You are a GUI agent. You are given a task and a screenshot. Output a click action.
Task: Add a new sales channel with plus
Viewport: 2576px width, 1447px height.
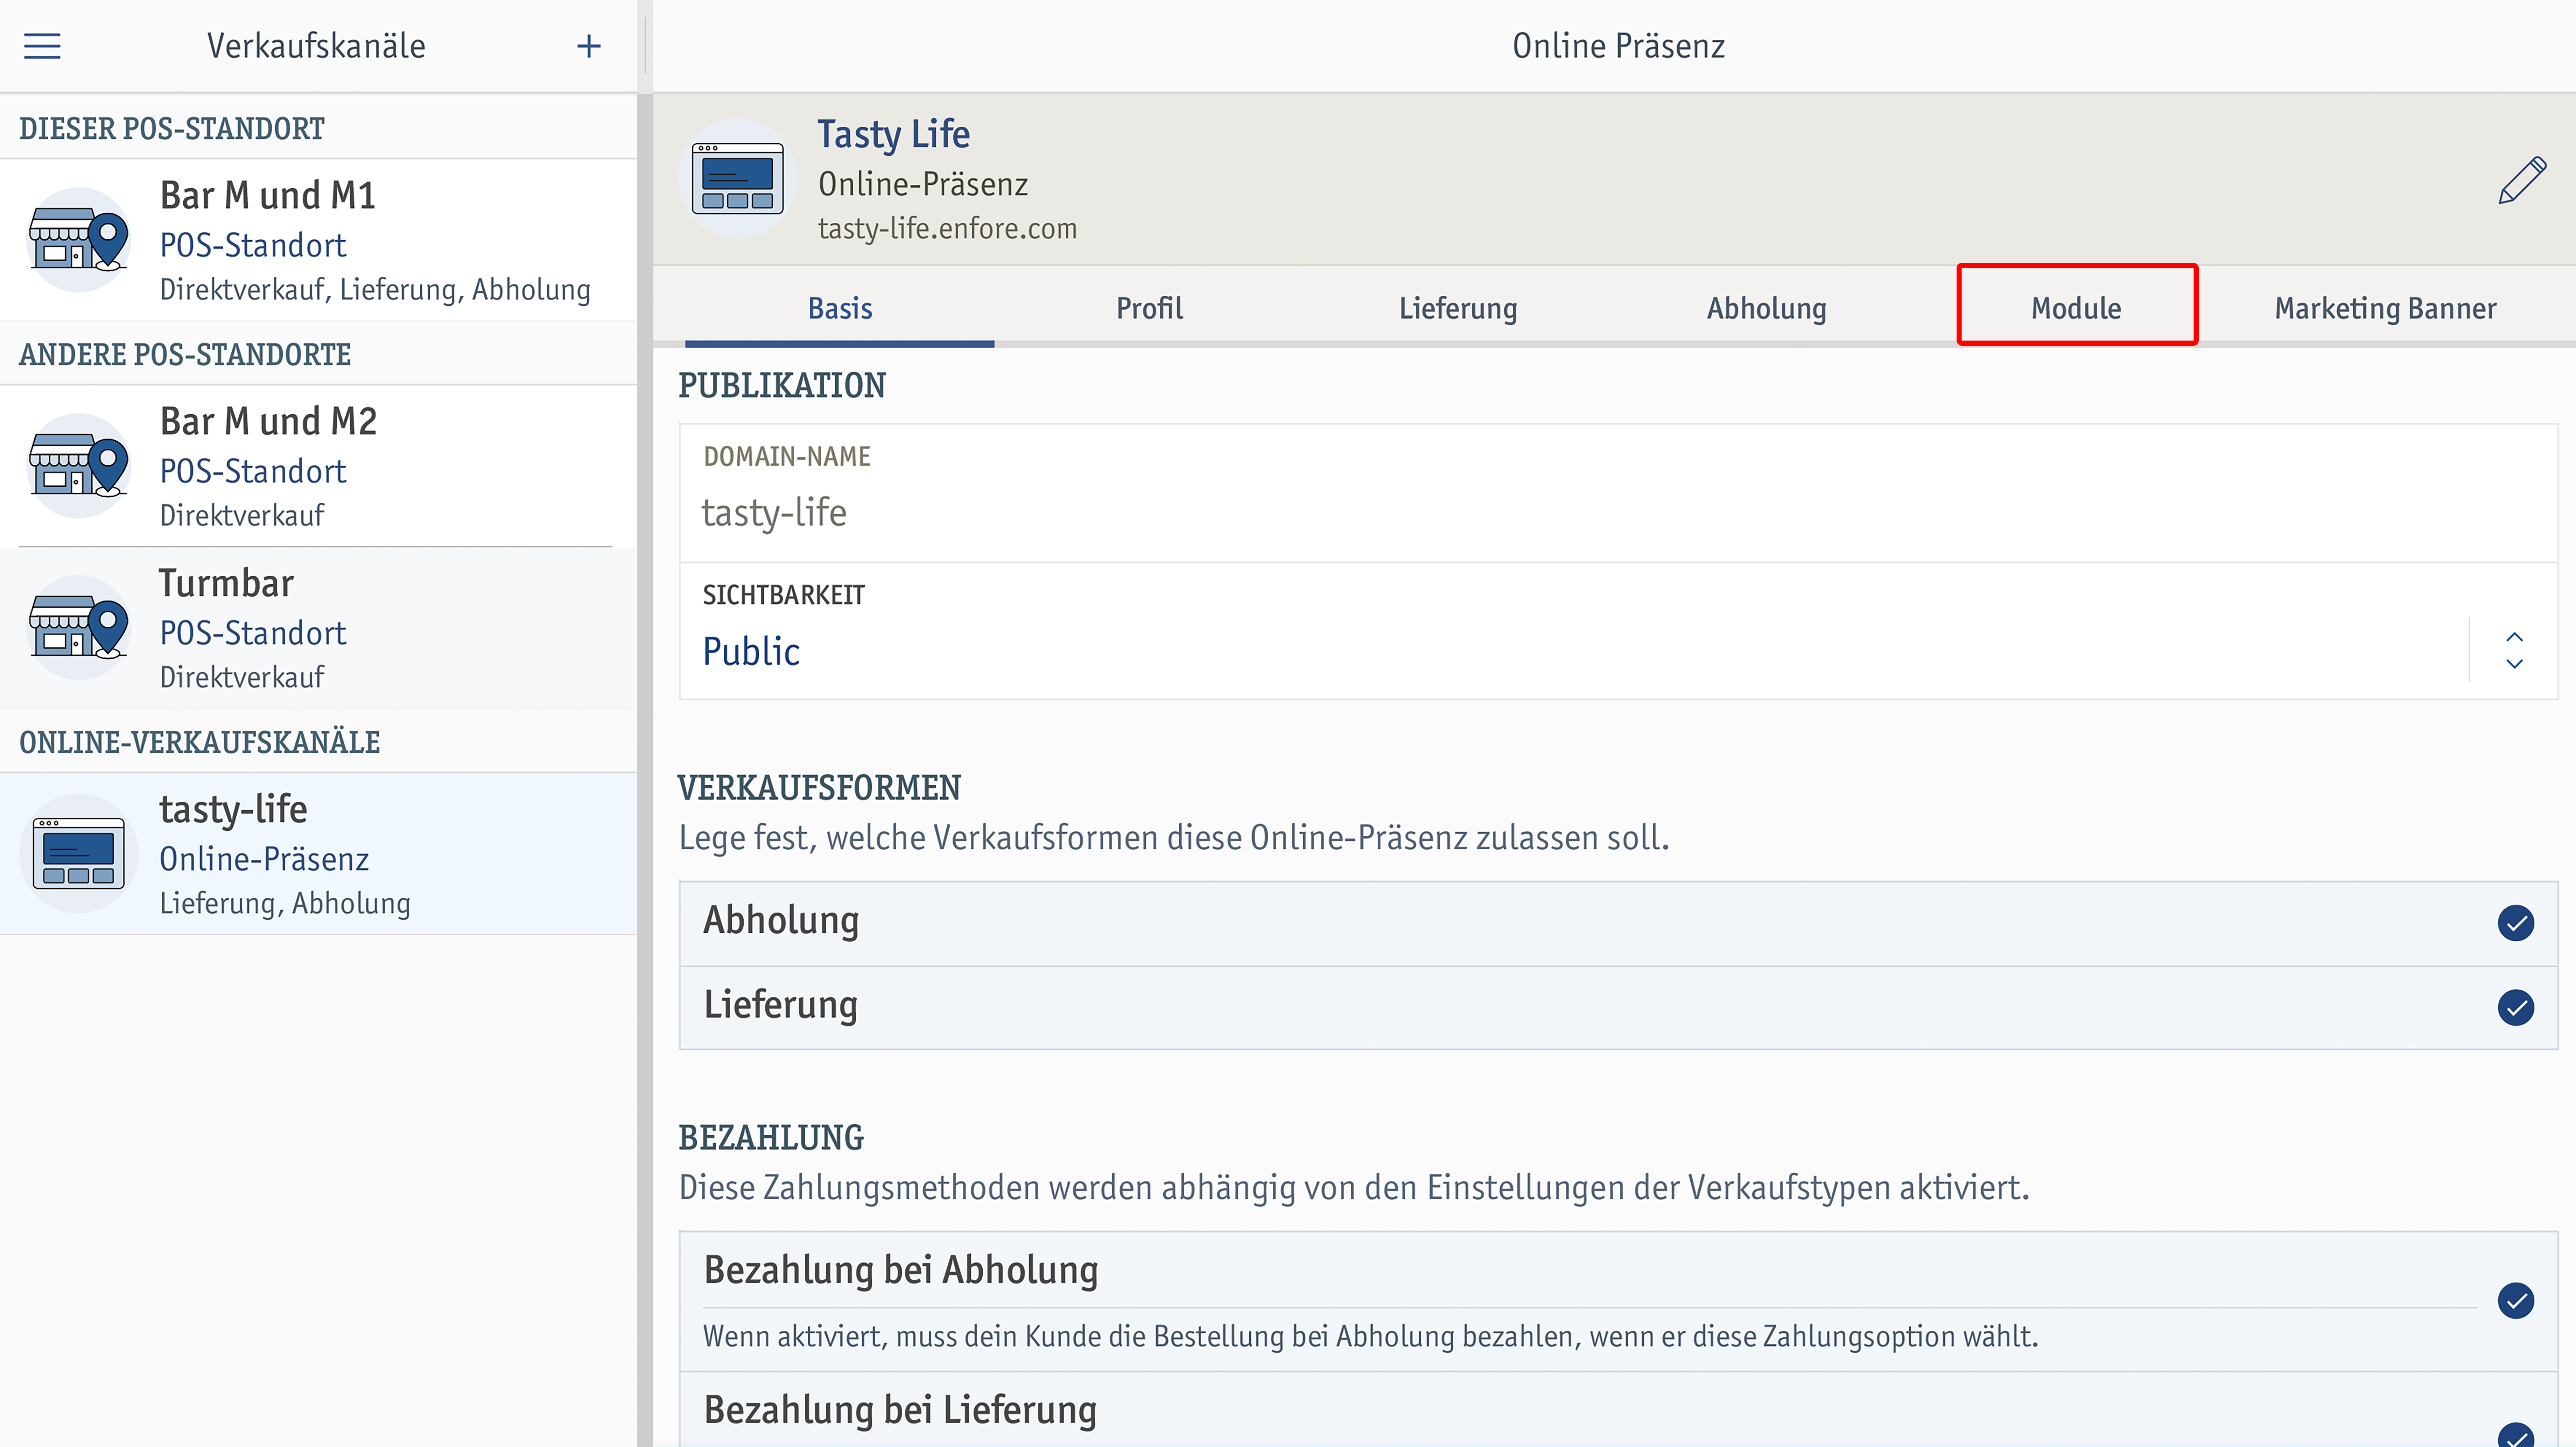589,46
